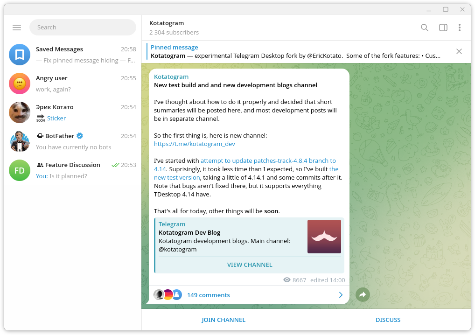This screenshot has height=335, width=475.
Task: Toggle the right sidebar panel icon
Action: point(443,28)
